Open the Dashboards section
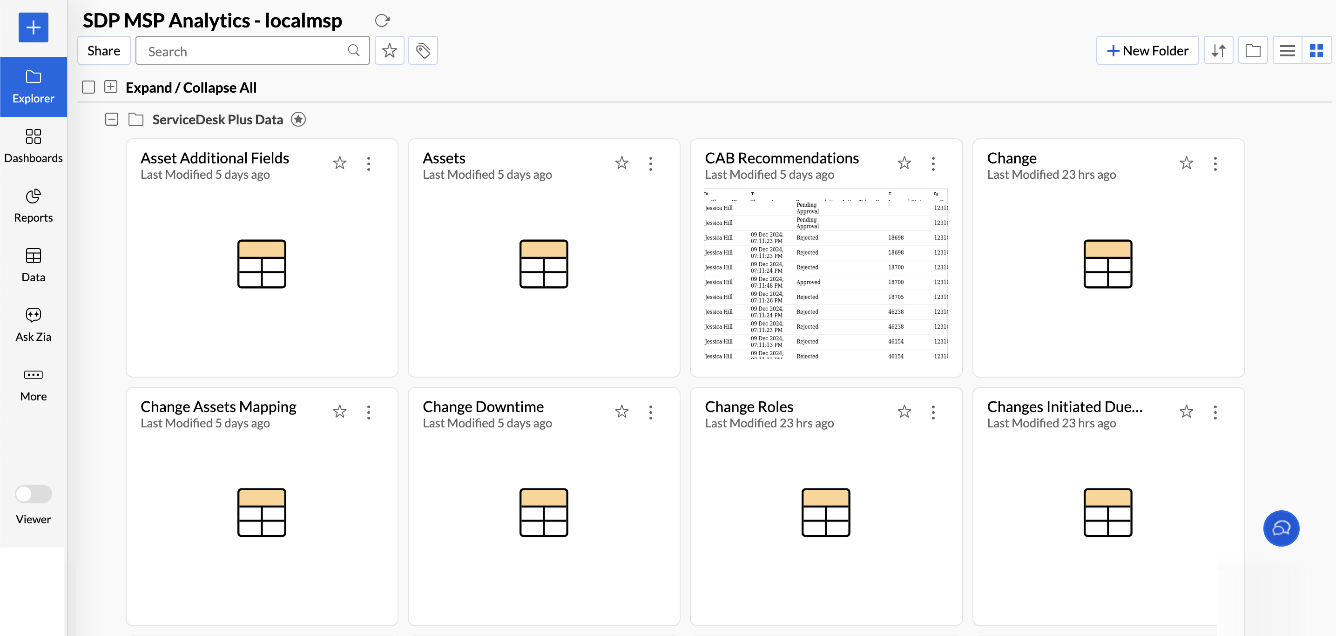 coord(34,146)
